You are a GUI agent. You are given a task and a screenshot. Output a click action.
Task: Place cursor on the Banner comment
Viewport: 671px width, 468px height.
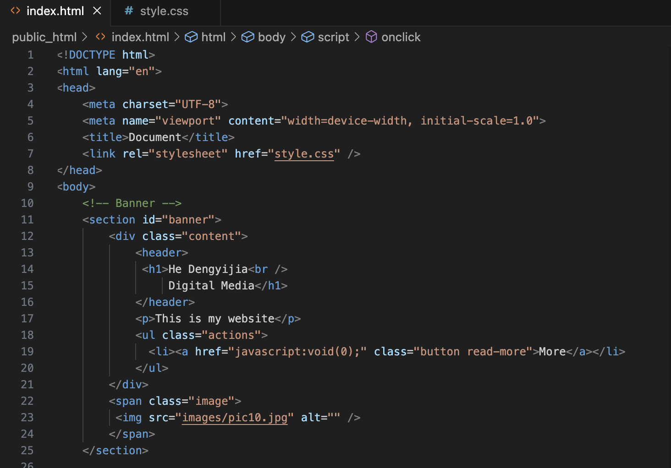[135, 203]
